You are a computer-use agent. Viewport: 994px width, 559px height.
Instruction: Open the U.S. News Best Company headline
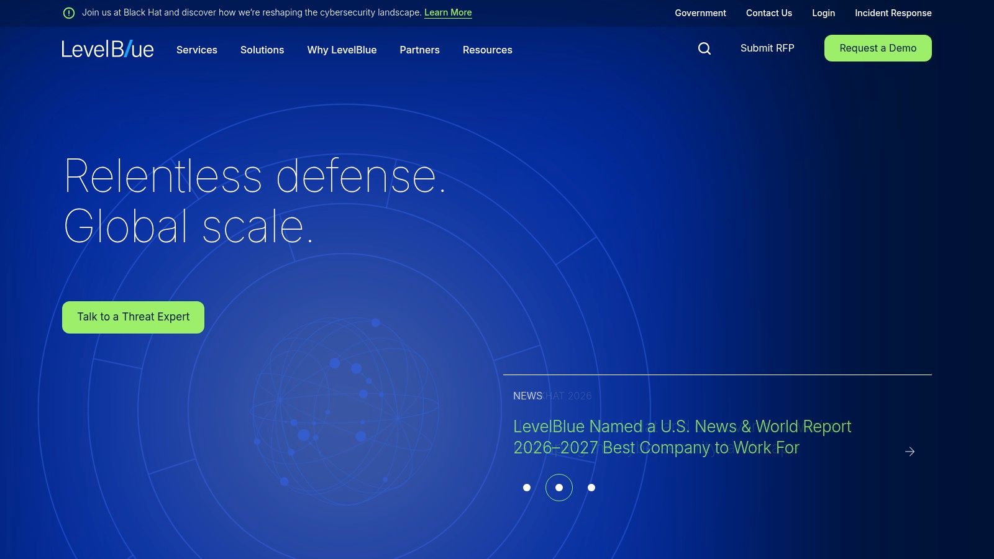[x=682, y=437]
